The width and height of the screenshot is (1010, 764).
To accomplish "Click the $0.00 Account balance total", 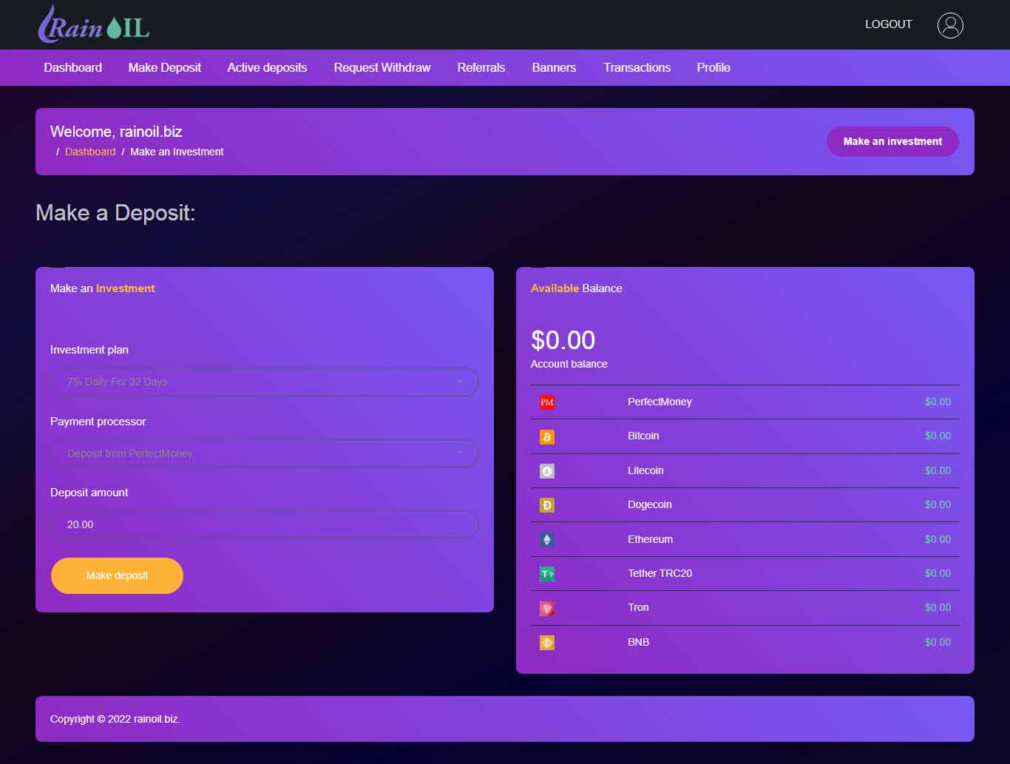I will 563,340.
